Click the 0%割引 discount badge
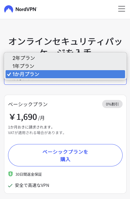 (112, 104)
